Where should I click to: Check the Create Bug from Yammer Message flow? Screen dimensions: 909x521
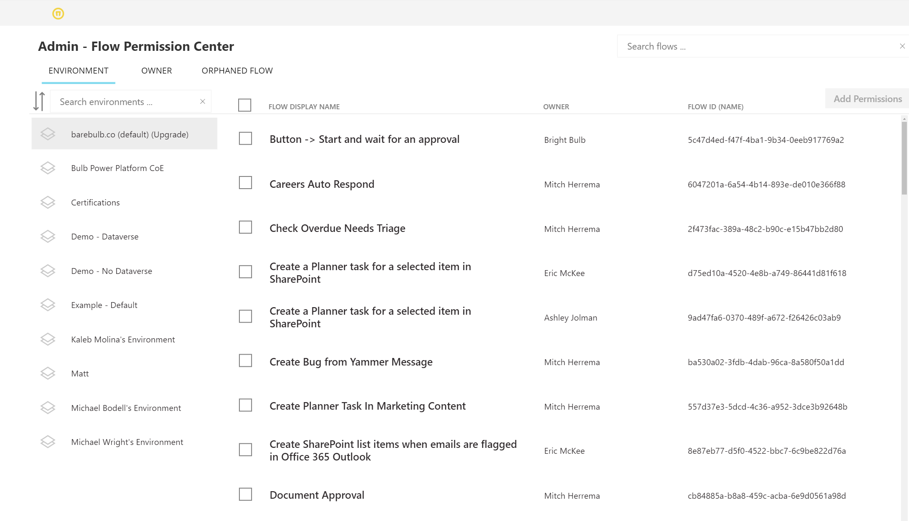(245, 360)
